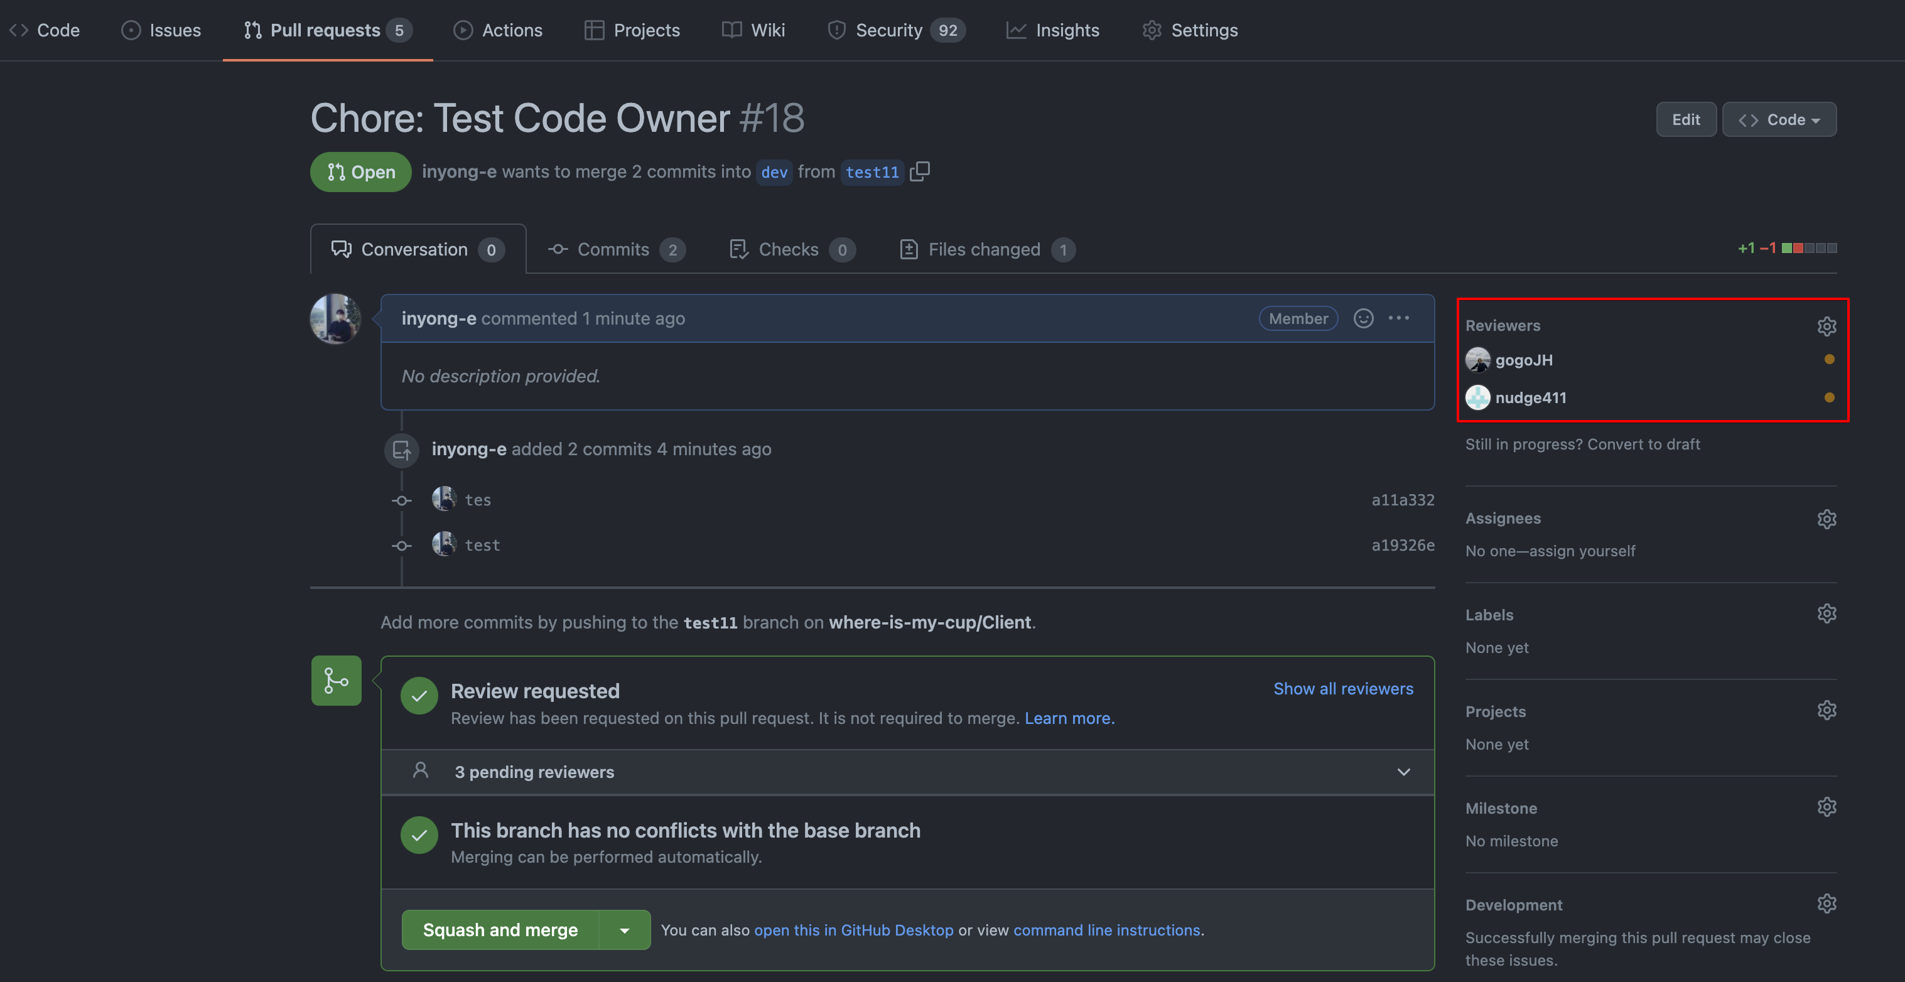Open Assignees gear settings

[x=1826, y=519]
